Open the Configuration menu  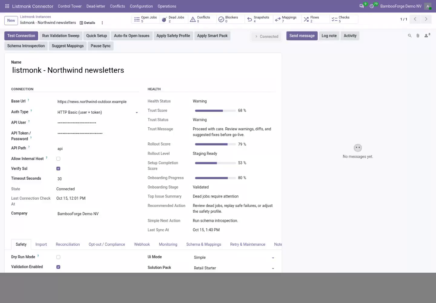141,6
